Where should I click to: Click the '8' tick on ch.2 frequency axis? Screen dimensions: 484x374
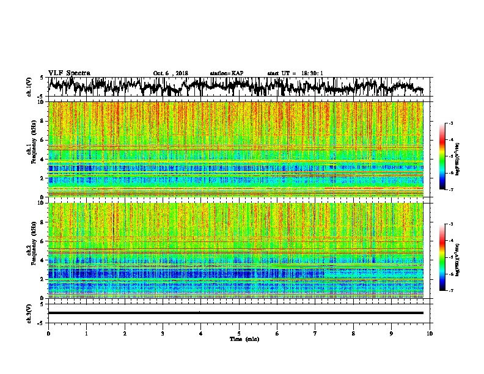click(43, 222)
